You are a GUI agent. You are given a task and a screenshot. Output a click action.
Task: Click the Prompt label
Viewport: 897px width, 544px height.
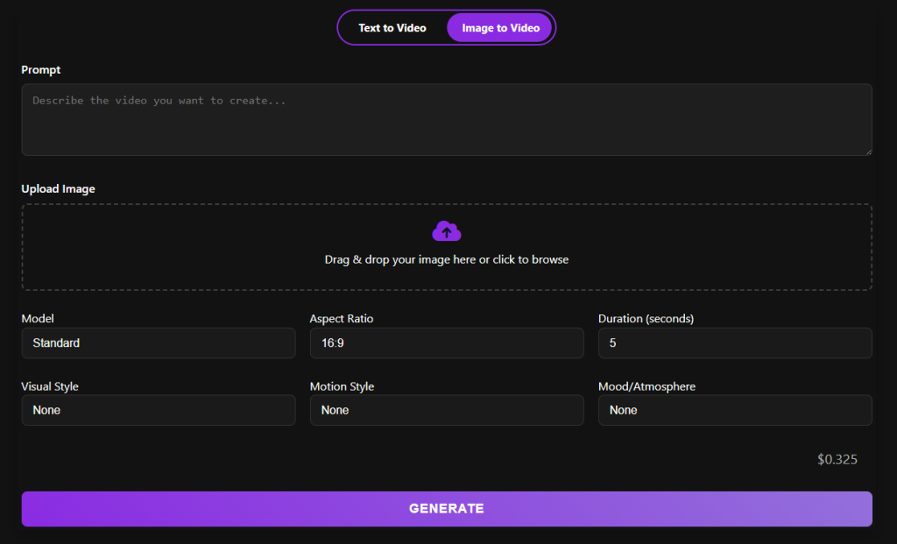(x=40, y=70)
